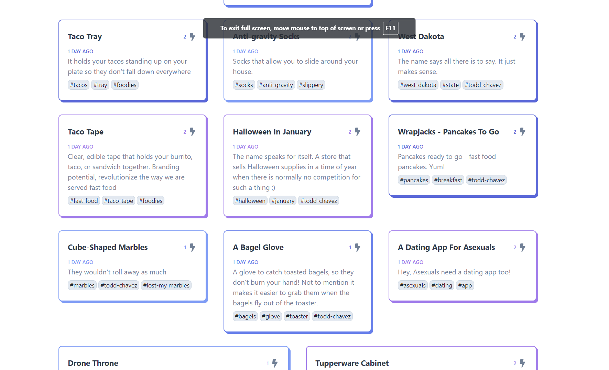Image resolution: width=609 pixels, height=370 pixels.
Task: Click Cube-Shaped Marbles bolt icon
Action: pos(192,248)
